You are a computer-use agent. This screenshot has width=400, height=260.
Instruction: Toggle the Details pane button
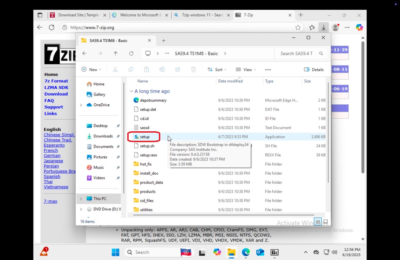(314, 70)
